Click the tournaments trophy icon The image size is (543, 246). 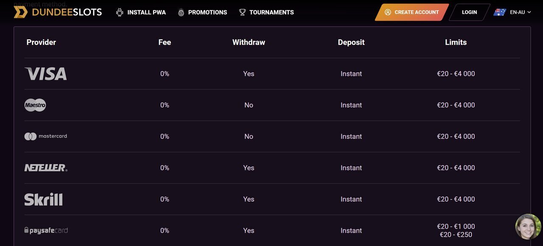242,12
